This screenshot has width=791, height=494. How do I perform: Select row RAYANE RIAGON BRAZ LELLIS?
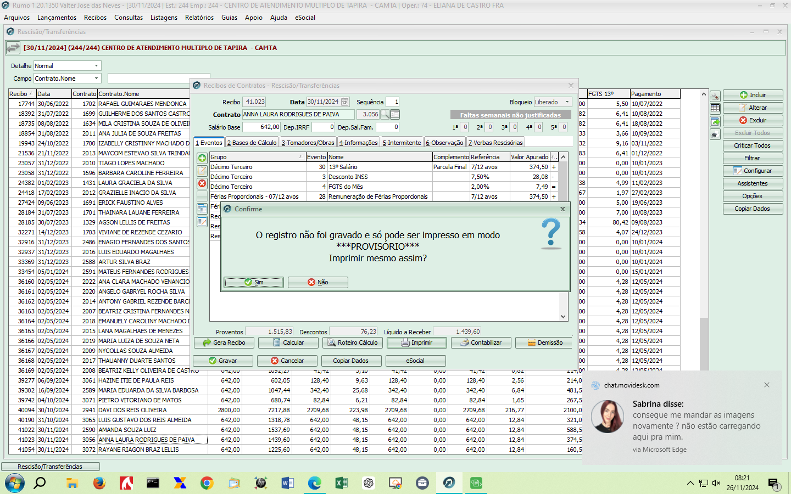point(138,450)
